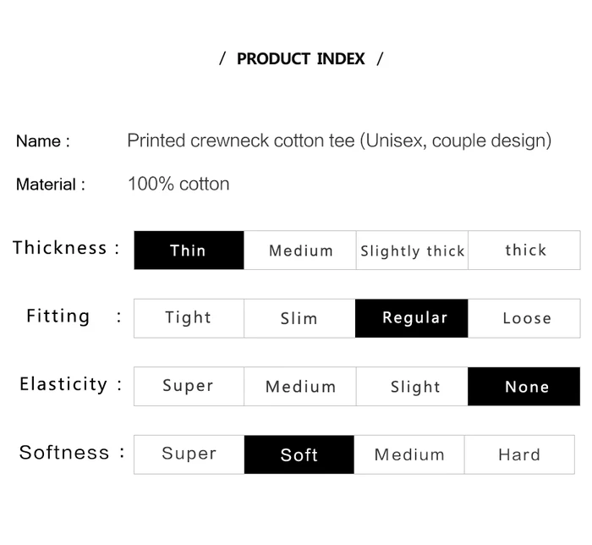Select Super in the Elasticity row
592x545 pixels.
[189, 386]
